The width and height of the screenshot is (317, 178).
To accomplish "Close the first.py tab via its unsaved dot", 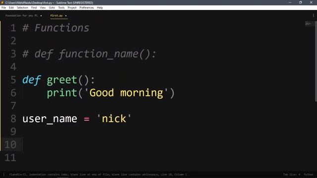I will (x=66, y=16).
